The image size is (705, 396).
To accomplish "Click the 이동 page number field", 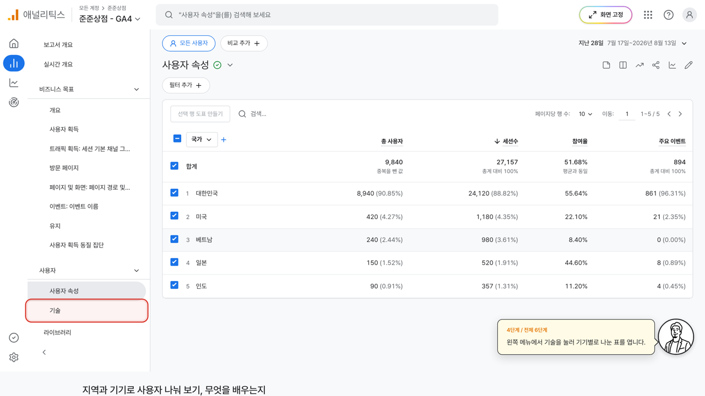I will click(x=627, y=114).
